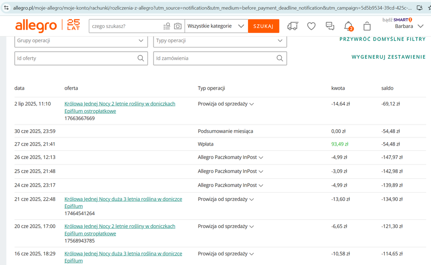Start image search with camera icon

[178, 26]
